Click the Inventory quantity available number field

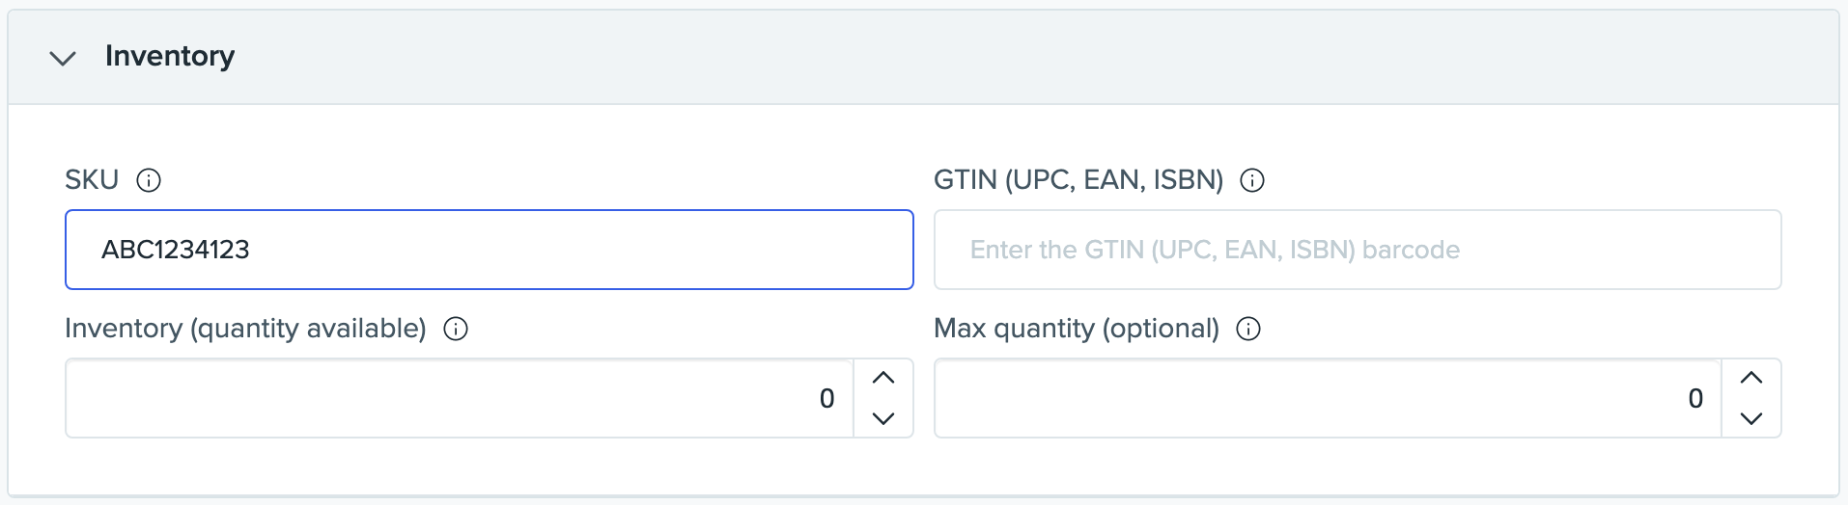(x=459, y=398)
